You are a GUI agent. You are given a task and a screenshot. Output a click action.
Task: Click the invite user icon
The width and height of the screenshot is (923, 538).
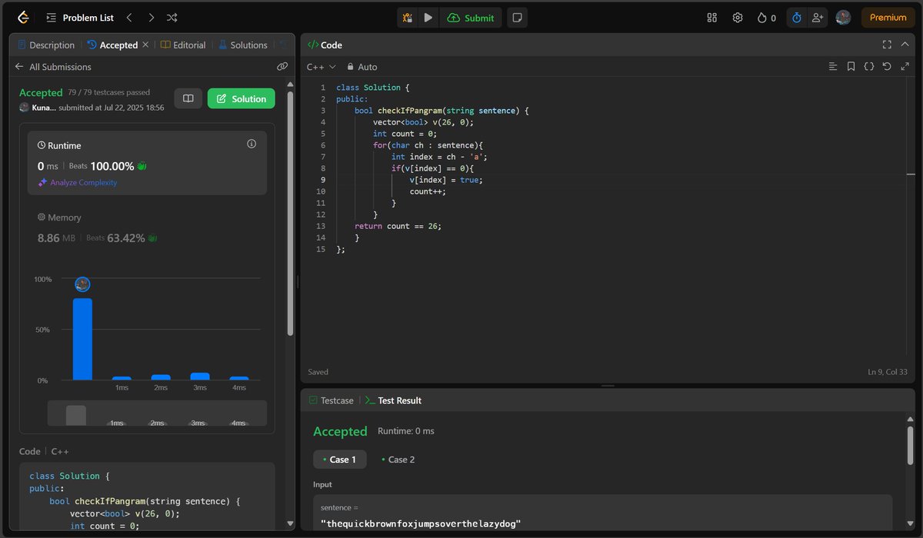(x=817, y=18)
